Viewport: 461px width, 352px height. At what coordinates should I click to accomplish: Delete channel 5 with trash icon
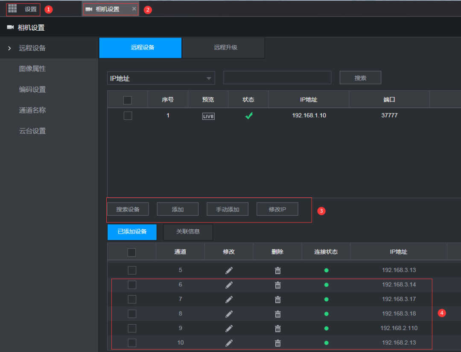coord(277,270)
